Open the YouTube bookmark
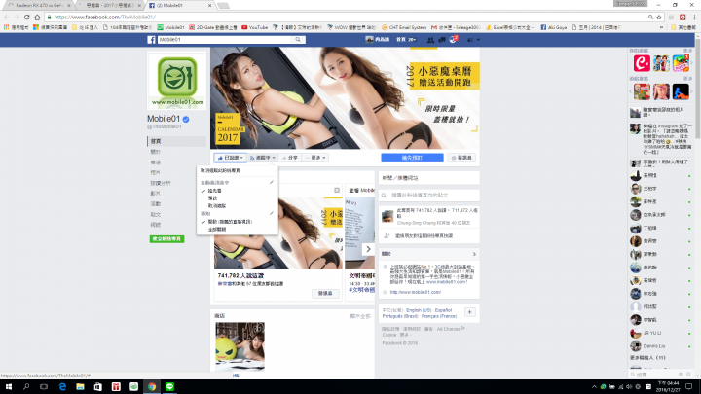 click(254, 27)
